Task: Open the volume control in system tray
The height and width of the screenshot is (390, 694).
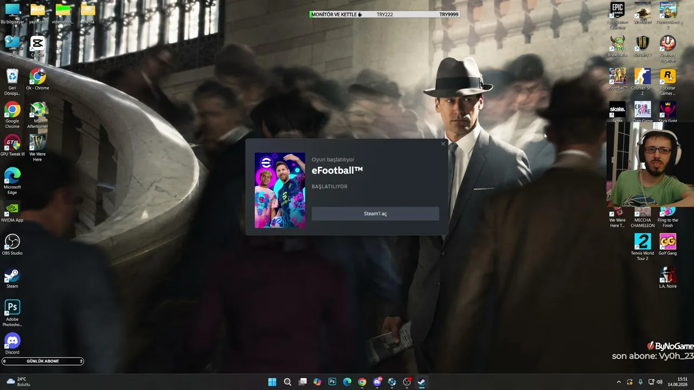Action: [x=660, y=382]
